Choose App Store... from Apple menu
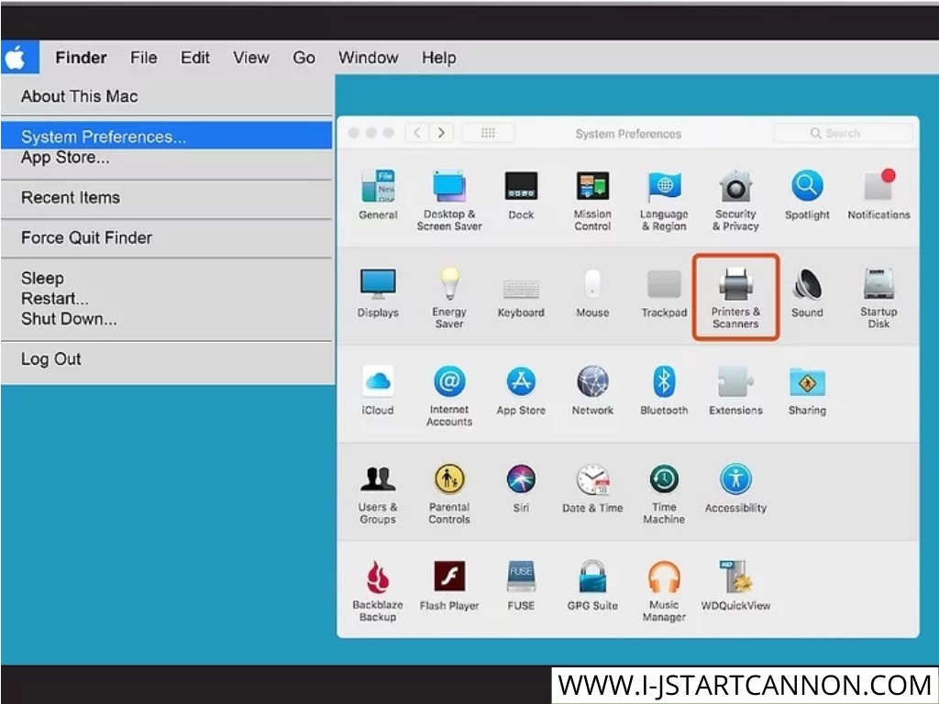 167,158
